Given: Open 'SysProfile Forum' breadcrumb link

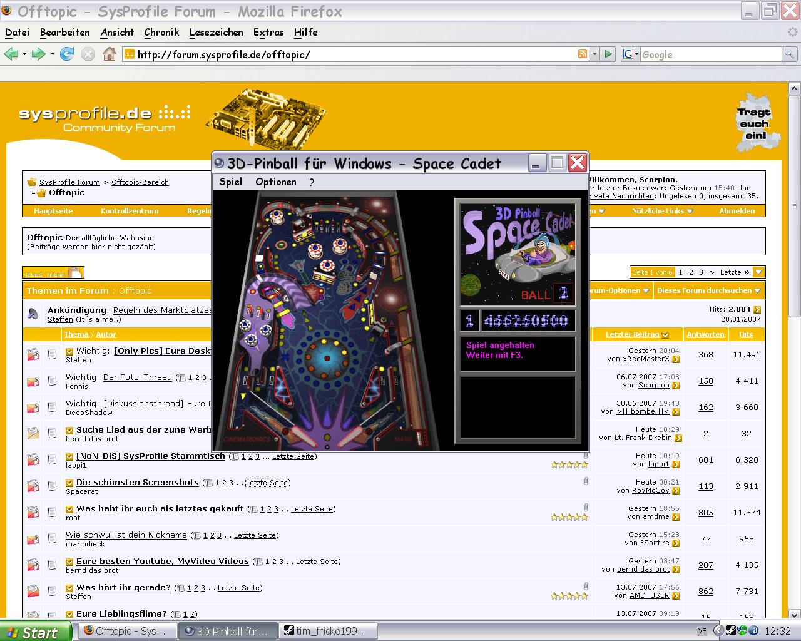Looking at the screenshot, I should [x=69, y=182].
